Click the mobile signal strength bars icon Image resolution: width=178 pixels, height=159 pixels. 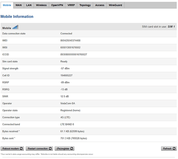click(x=15, y=27)
